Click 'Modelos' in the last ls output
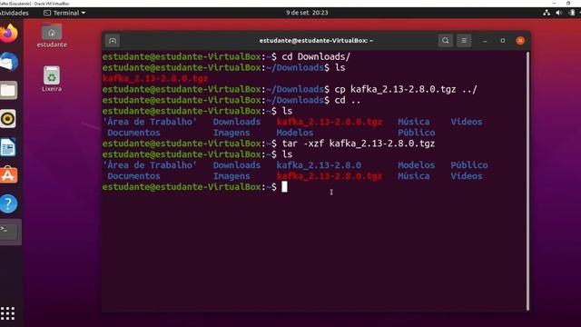 [417, 165]
